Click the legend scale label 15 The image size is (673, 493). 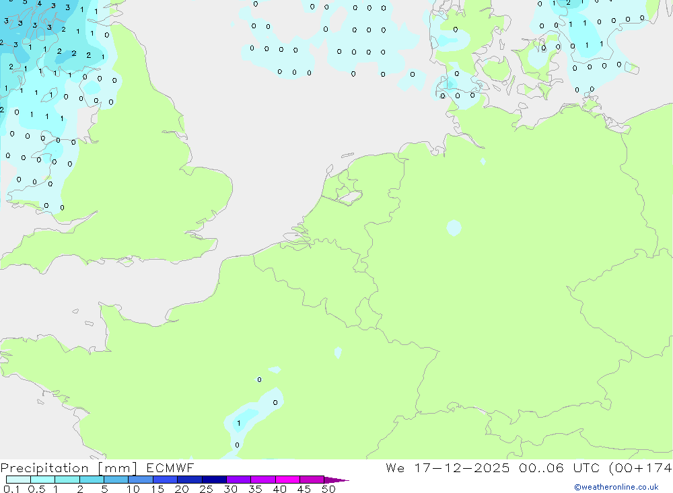pos(157,489)
